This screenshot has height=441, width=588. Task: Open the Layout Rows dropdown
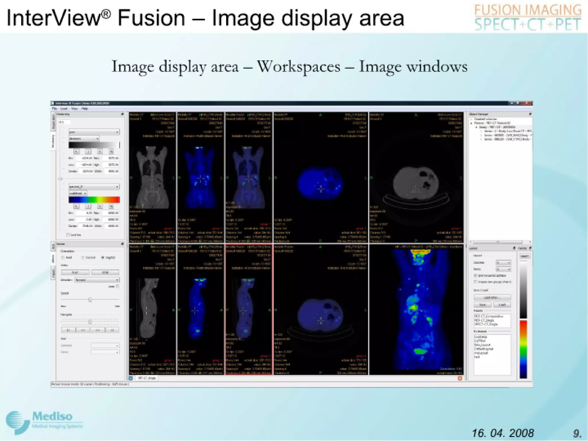pos(504,269)
